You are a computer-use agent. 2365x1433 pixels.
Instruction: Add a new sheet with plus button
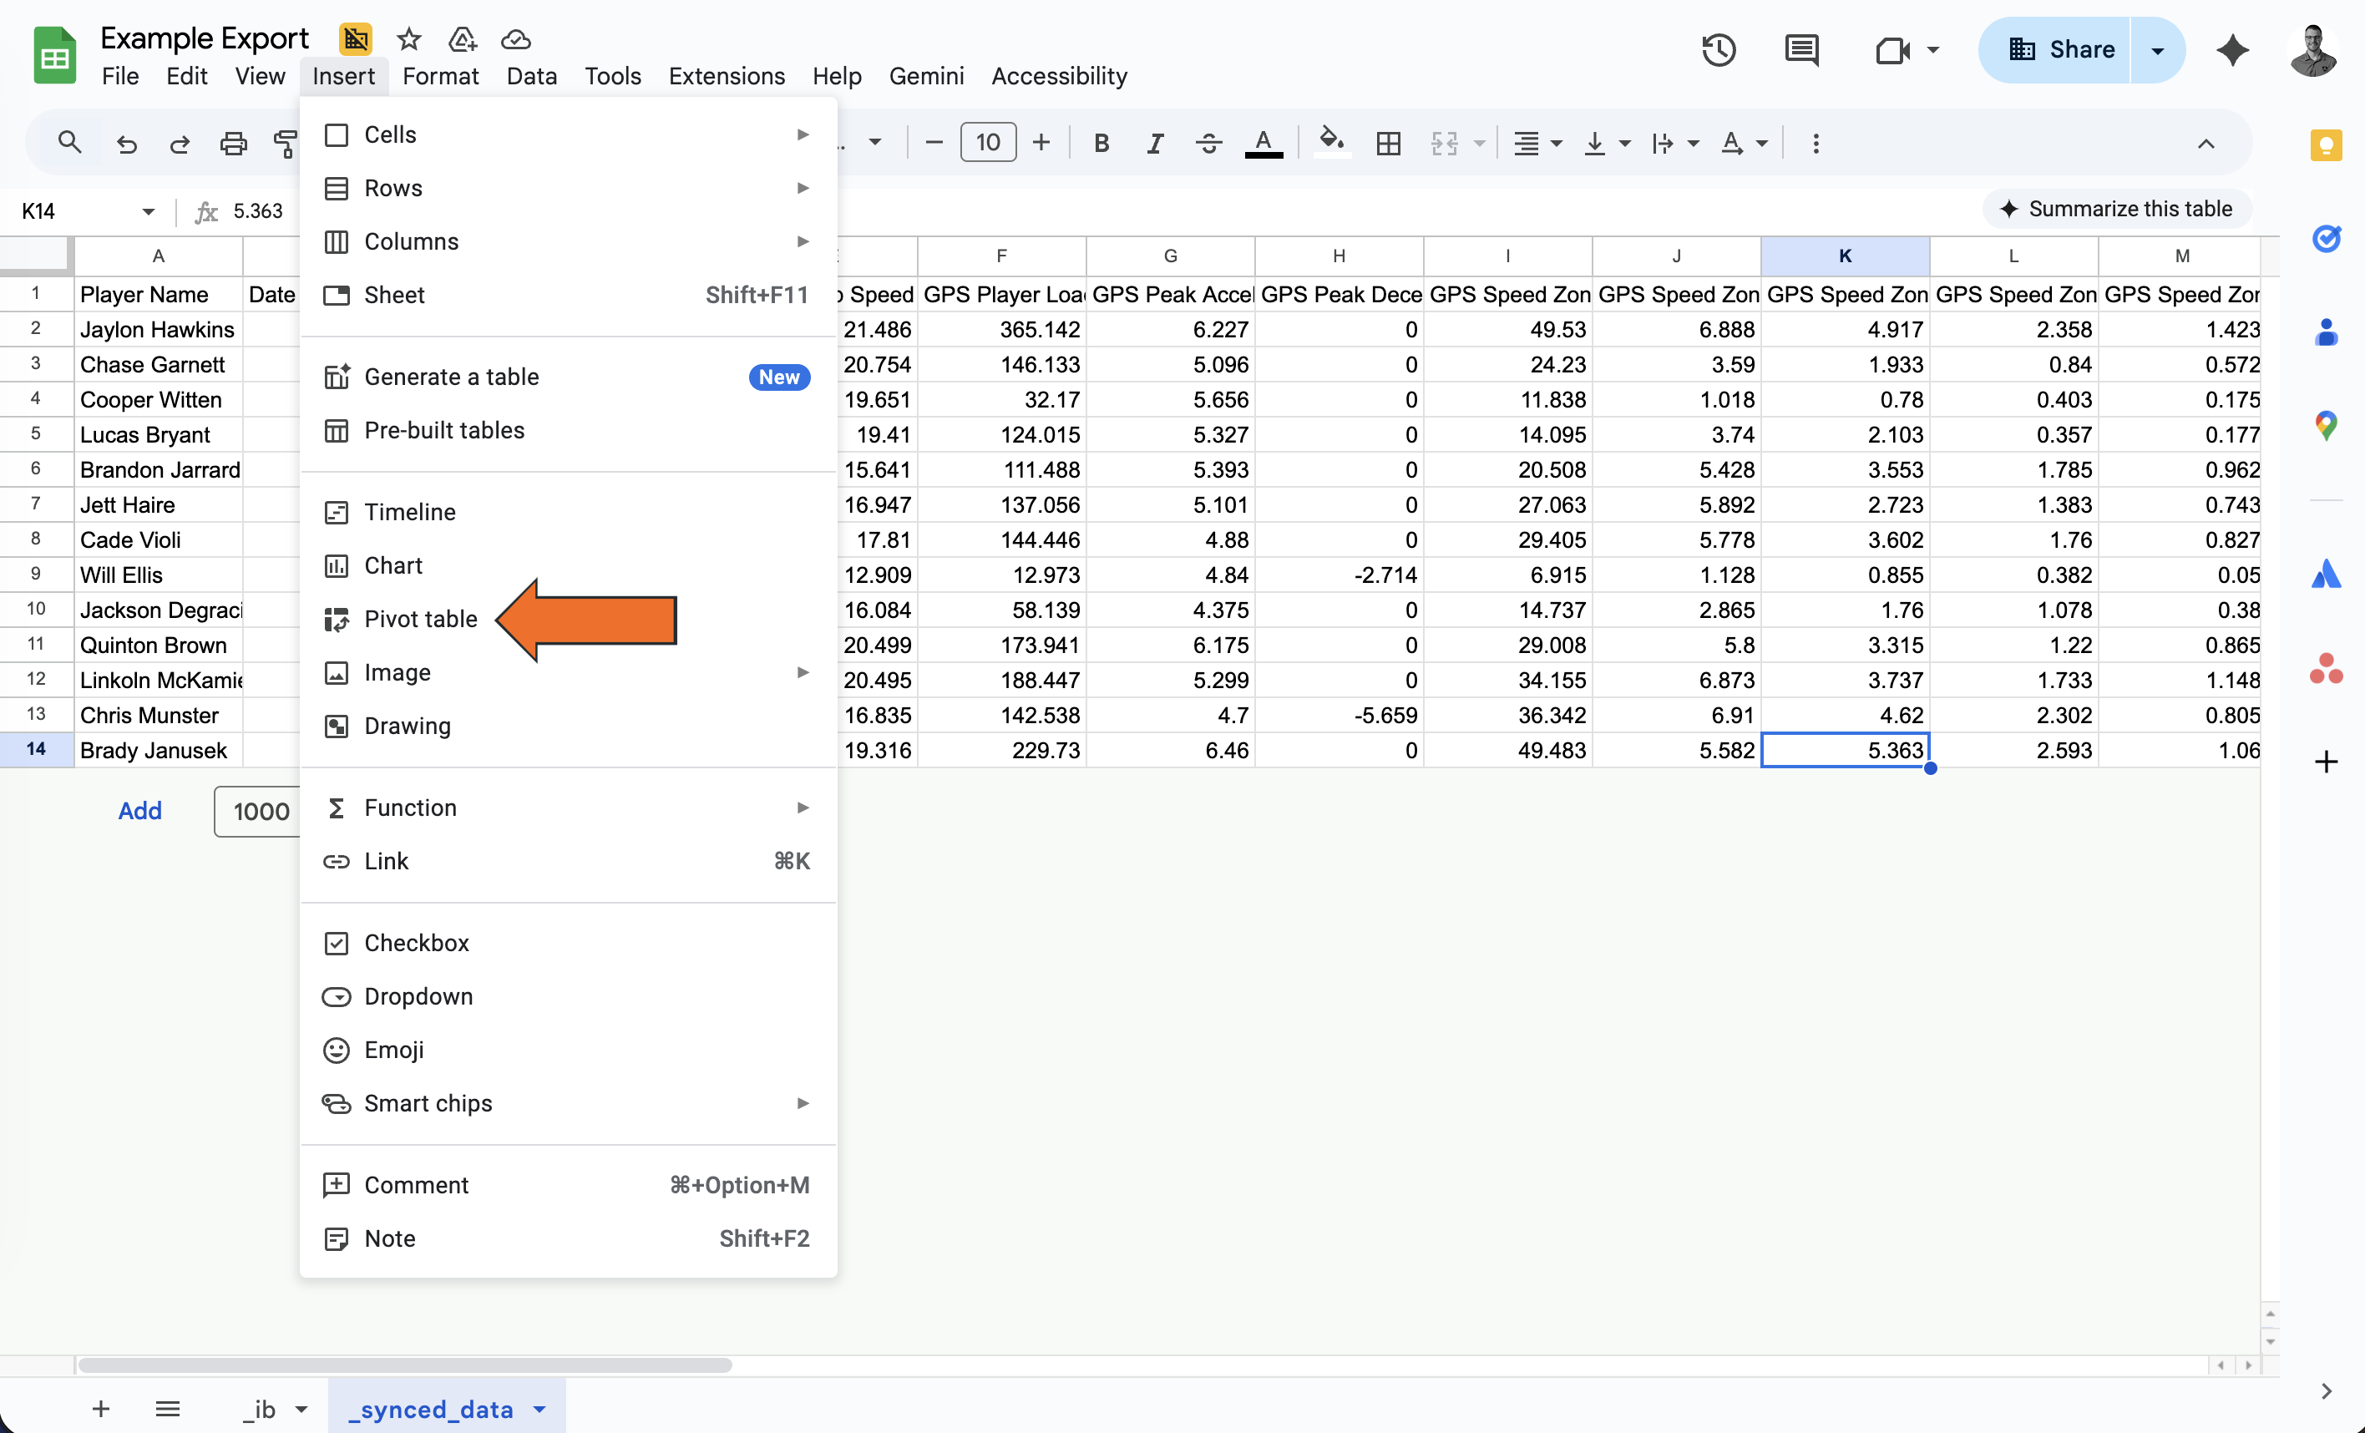pyautogui.click(x=101, y=1408)
